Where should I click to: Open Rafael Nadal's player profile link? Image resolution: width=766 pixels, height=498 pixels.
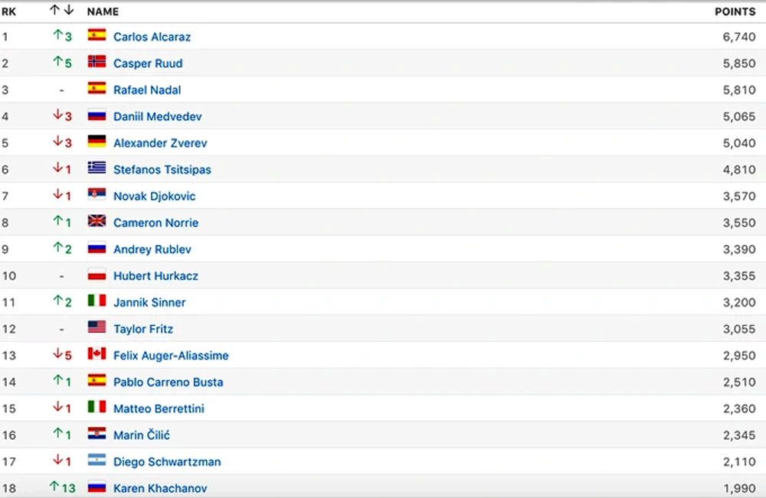pos(147,90)
